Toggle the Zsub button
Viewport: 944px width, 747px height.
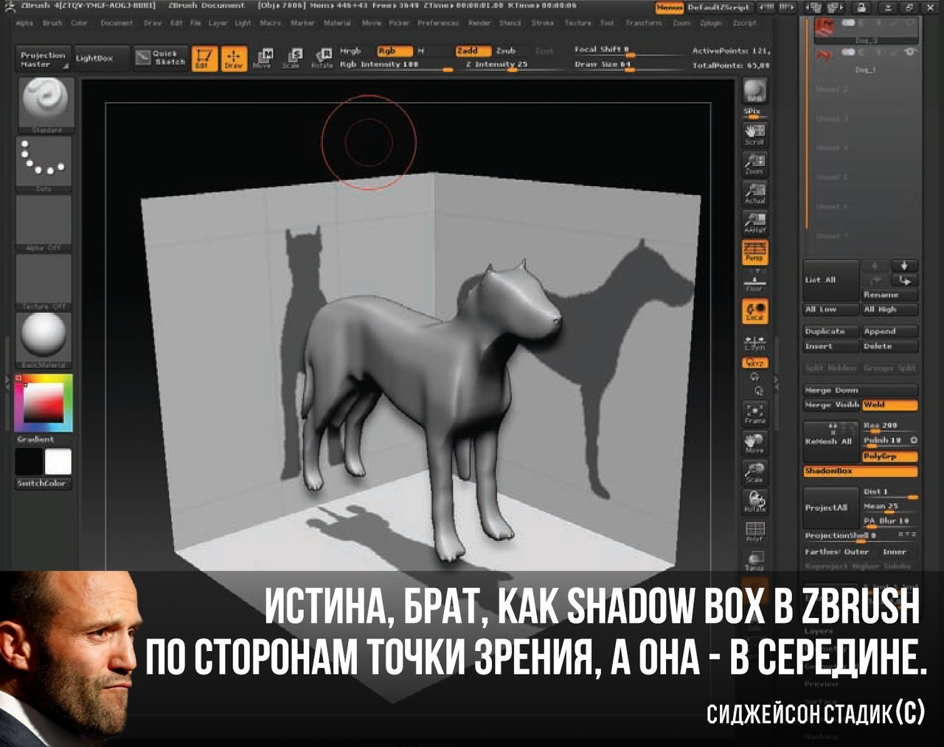pos(506,51)
